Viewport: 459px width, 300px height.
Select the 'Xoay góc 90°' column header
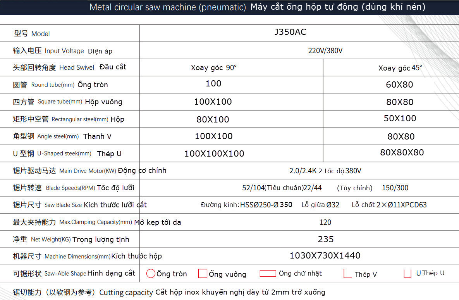[x=214, y=68]
